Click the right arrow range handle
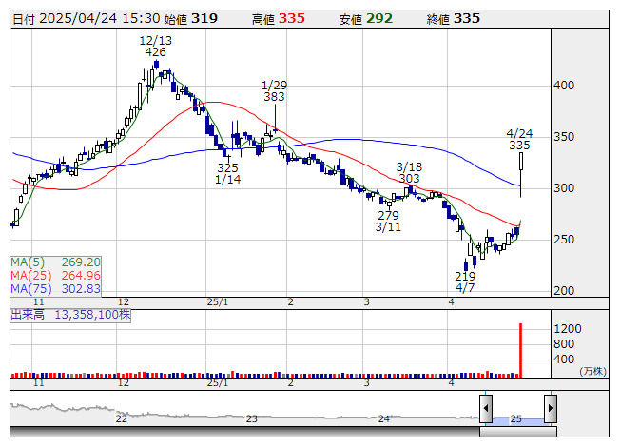Screen dimensions: 621x447 [551, 409]
